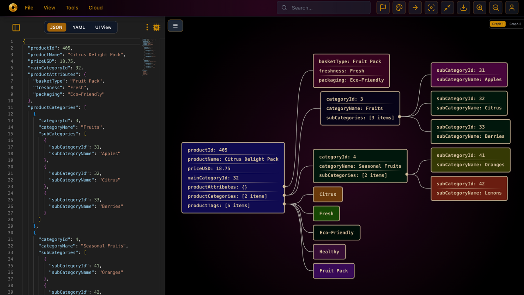This screenshot has height=295, width=524.
Task: Switch to the UI View tab
Action: (103, 27)
